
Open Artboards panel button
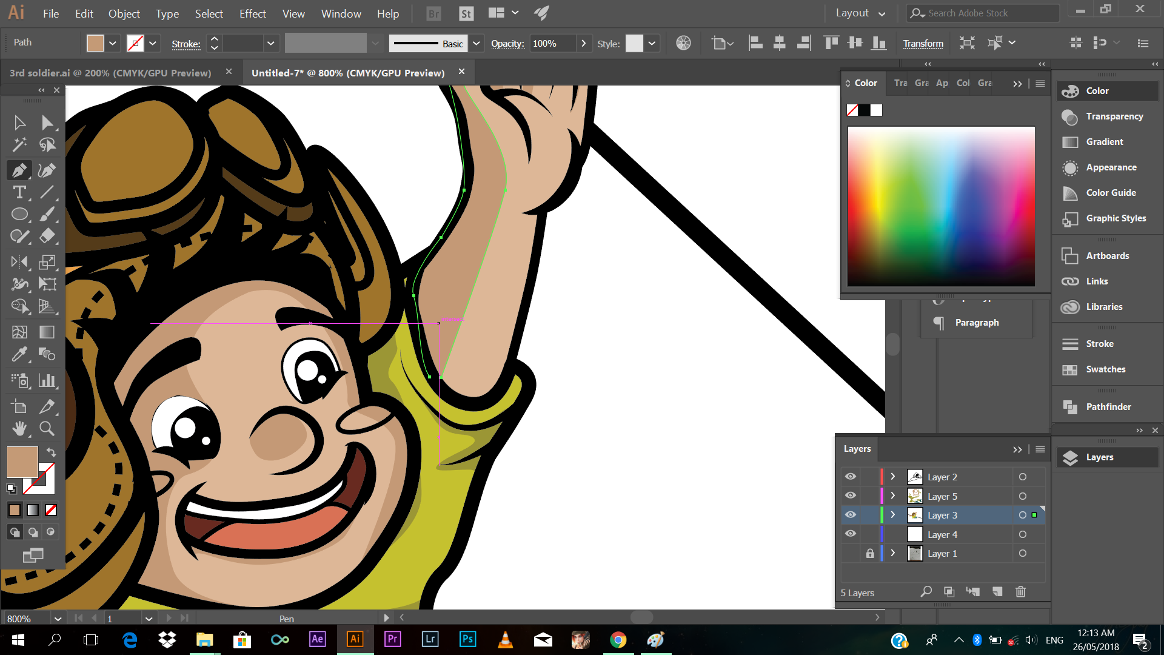click(1107, 256)
